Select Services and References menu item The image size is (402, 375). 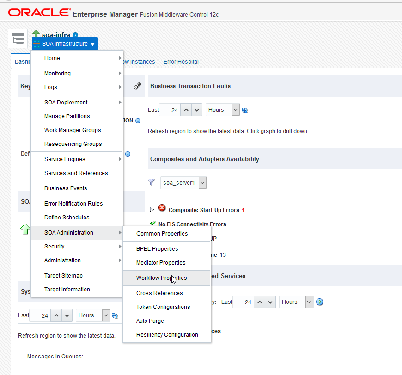(77, 173)
